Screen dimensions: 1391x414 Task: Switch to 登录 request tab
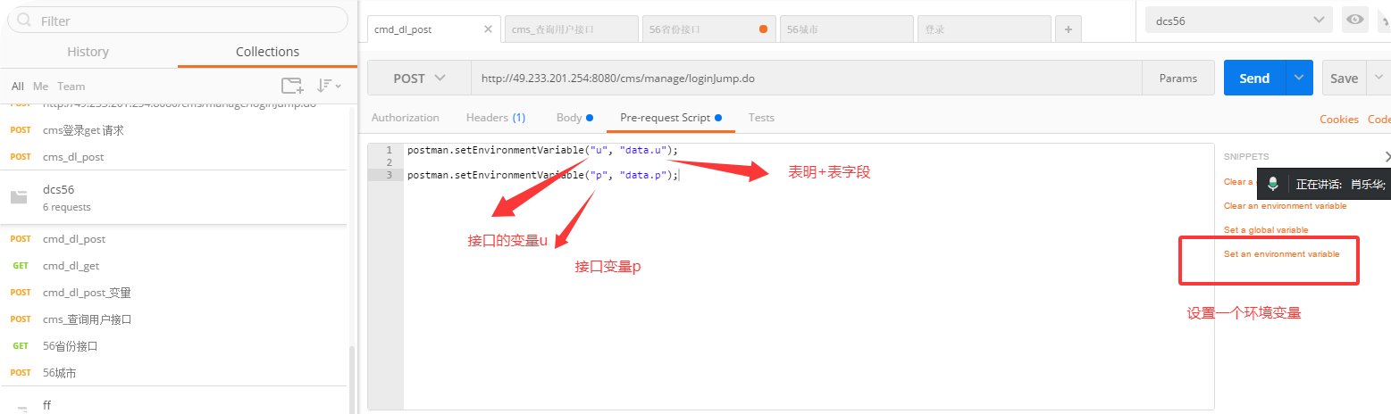985,29
